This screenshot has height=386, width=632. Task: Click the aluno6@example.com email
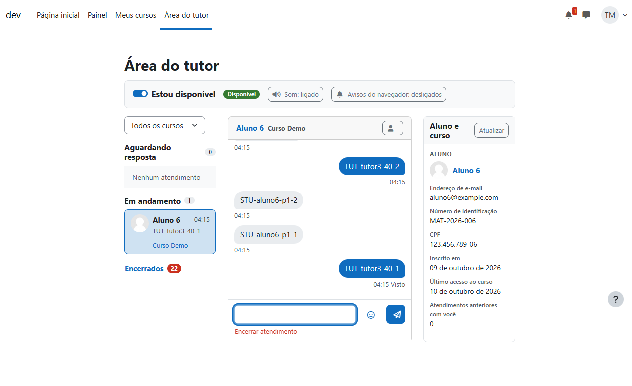(x=464, y=197)
